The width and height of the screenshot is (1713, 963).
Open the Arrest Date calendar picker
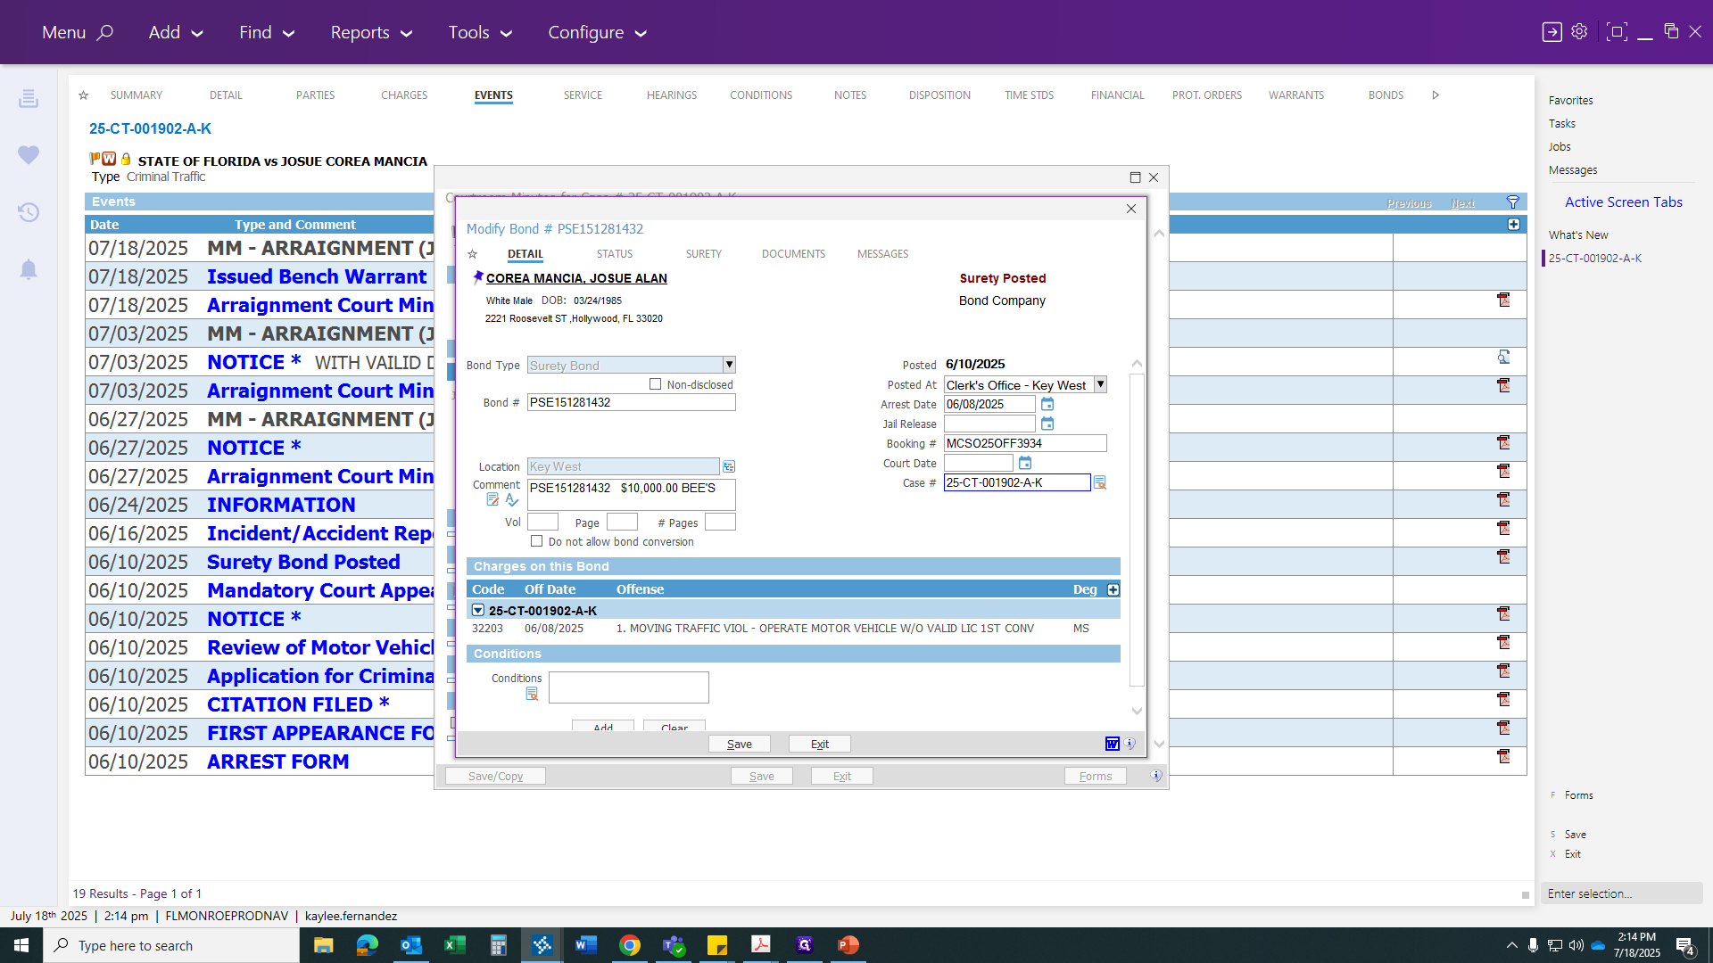coord(1047,405)
